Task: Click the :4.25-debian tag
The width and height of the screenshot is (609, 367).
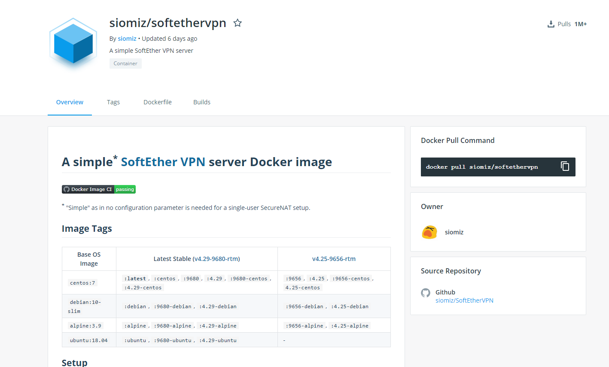Action: pyautogui.click(x=350, y=306)
